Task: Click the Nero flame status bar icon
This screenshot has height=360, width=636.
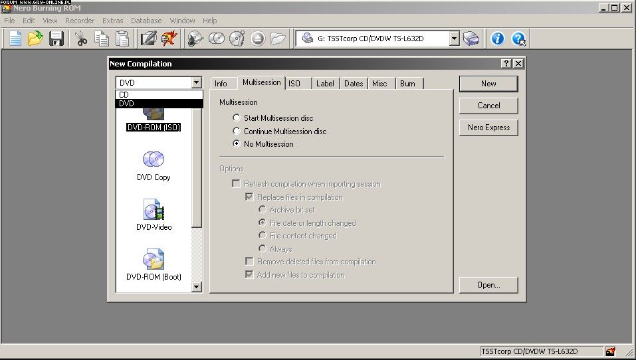Action: point(611,351)
